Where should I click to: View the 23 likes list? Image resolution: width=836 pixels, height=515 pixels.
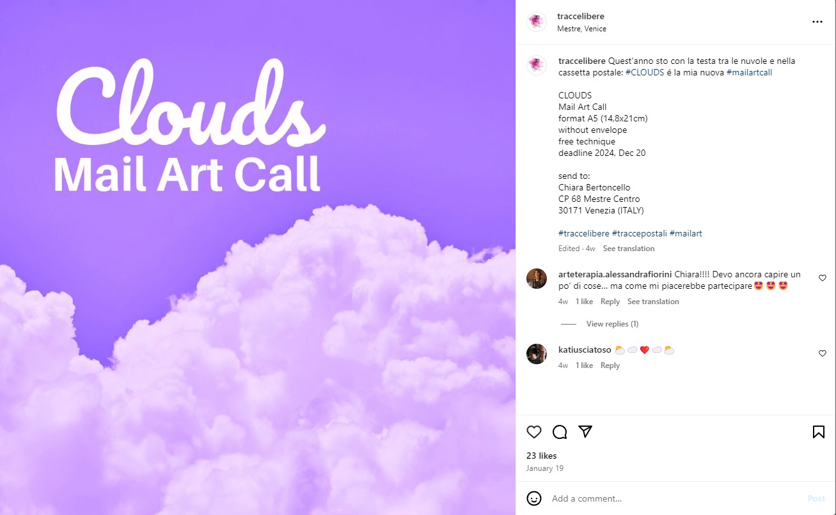pyautogui.click(x=542, y=456)
